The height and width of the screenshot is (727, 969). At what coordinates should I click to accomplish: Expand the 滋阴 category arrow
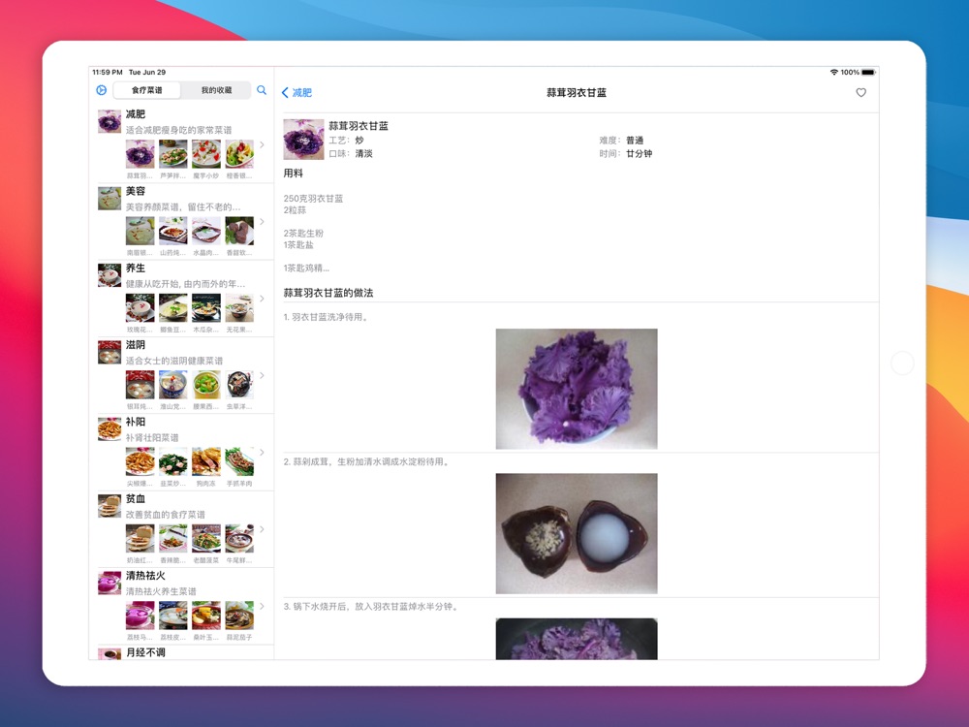pyautogui.click(x=262, y=375)
